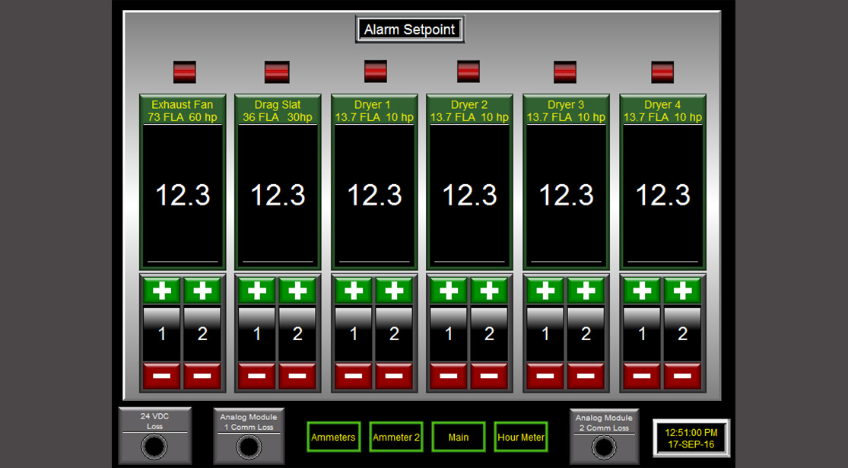Screen dimensions: 848x468
Task: Increase Drag Slat setpoint digit 1 with plus
Action: click(x=257, y=291)
